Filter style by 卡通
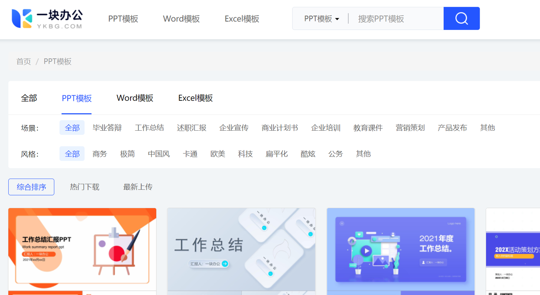The width and height of the screenshot is (540, 295). point(190,154)
